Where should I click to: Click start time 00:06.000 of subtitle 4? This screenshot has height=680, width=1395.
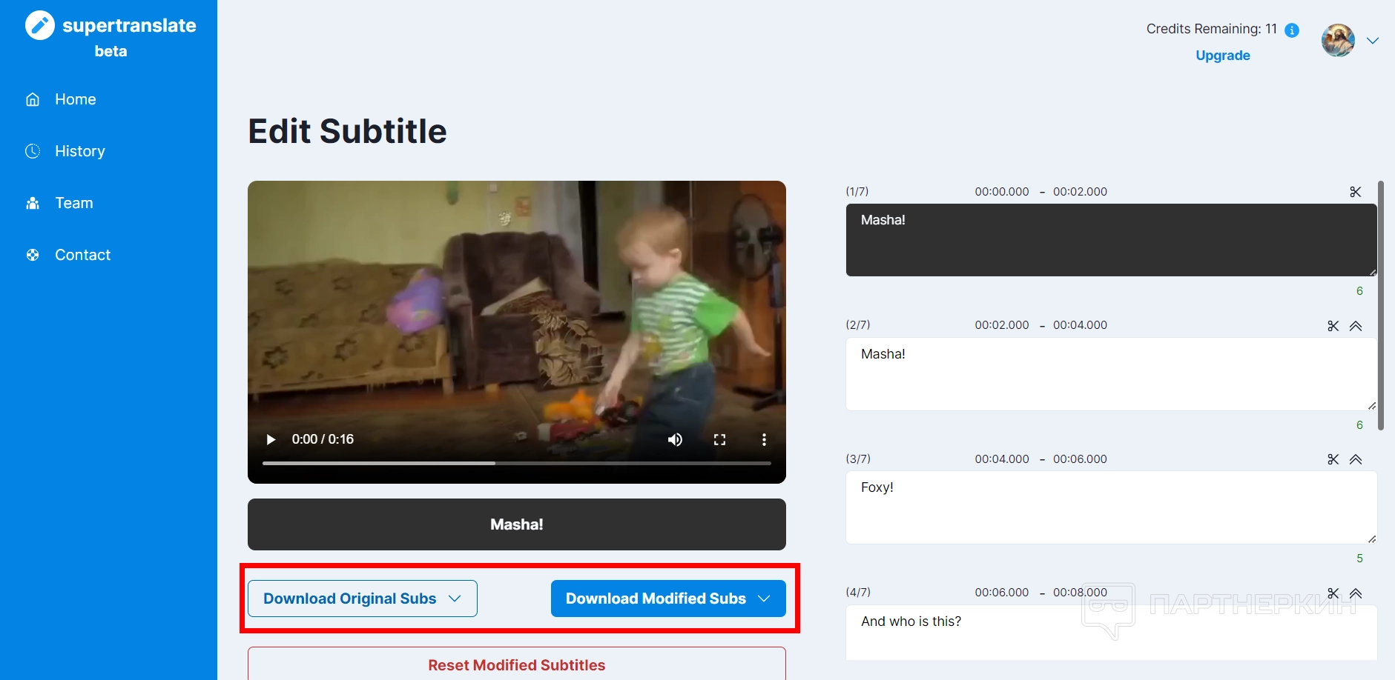point(1002,593)
